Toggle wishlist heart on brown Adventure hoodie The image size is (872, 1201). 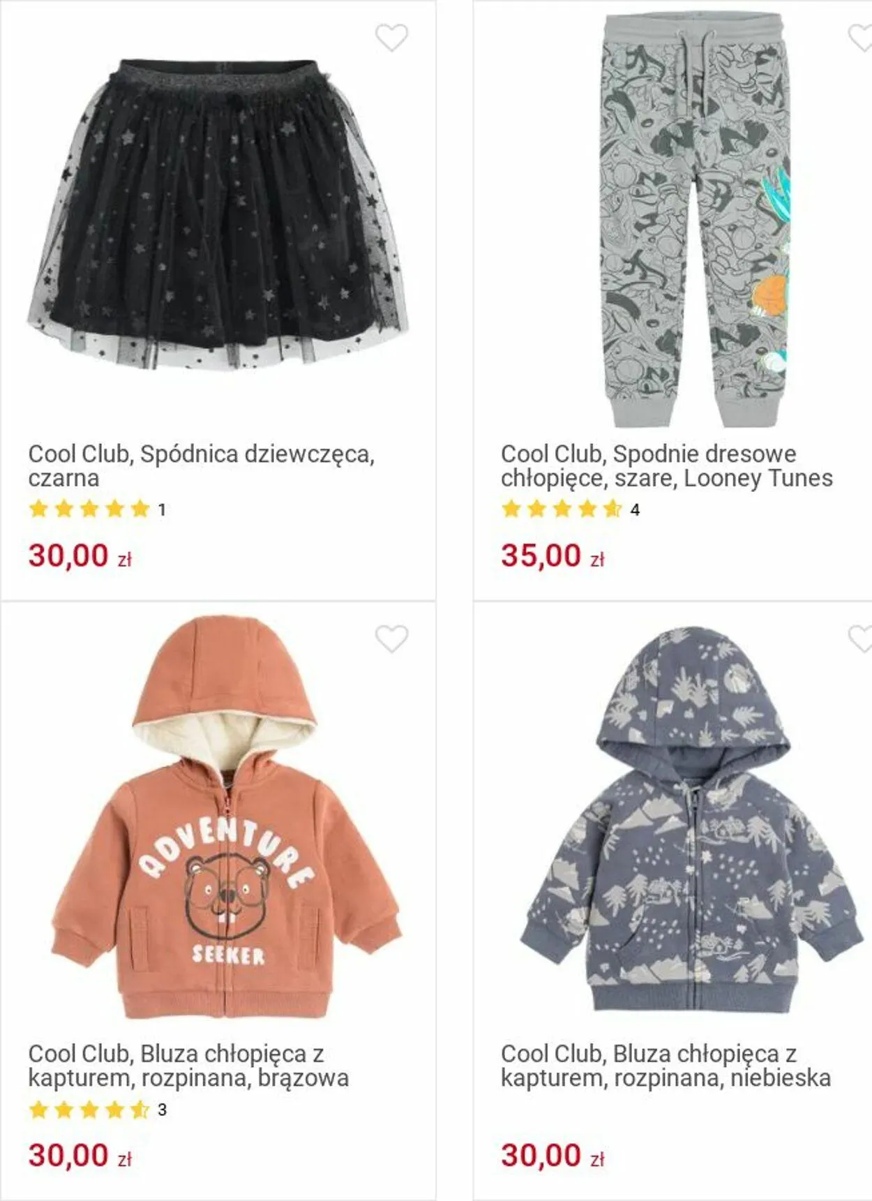click(x=391, y=639)
